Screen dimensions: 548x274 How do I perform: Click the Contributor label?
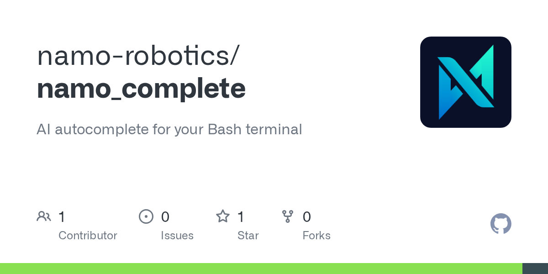pyautogui.click(x=88, y=236)
